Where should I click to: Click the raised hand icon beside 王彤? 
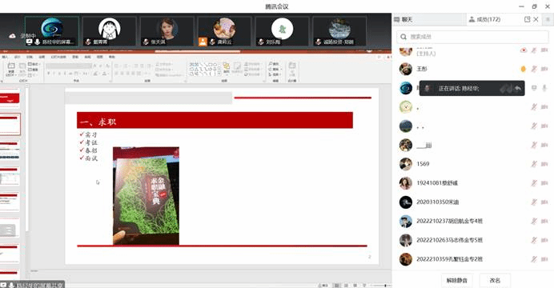coord(524,69)
